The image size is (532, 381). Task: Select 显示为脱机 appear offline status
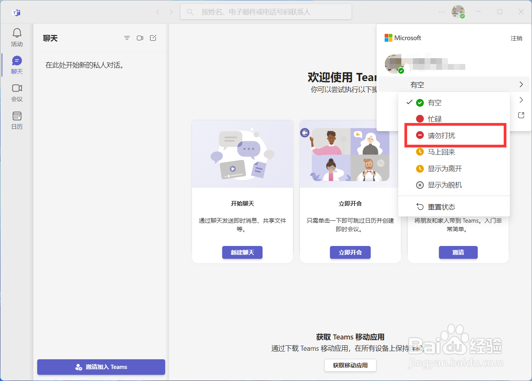coord(454,185)
